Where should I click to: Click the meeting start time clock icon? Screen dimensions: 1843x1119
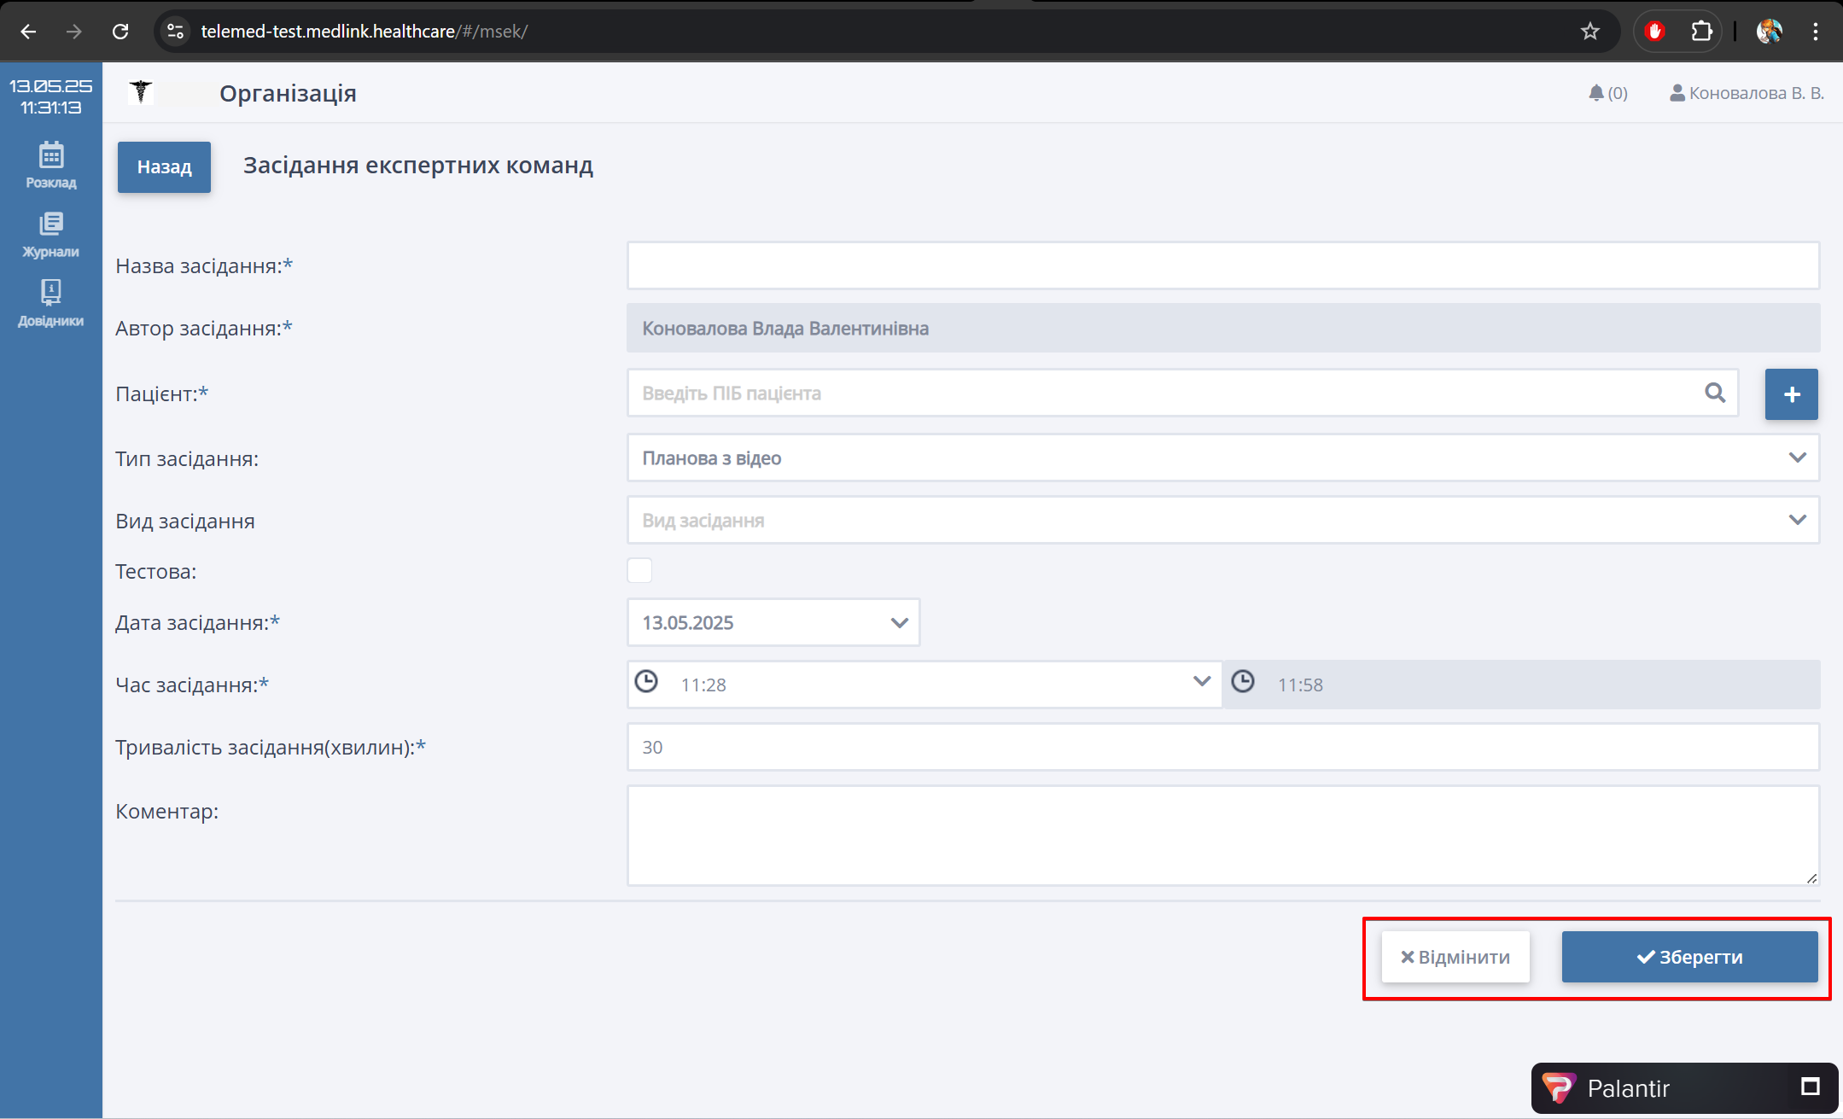pyautogui.click(x=646, y=682)
